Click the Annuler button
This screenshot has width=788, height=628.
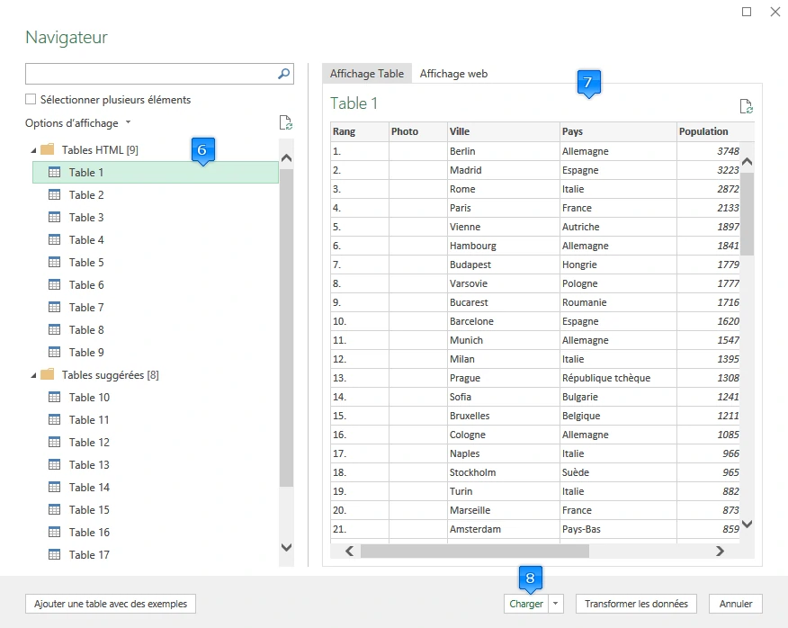coord(735,605)
